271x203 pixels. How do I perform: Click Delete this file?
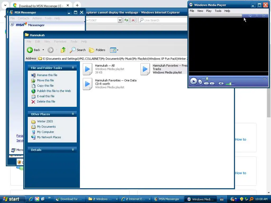[46, 101]
